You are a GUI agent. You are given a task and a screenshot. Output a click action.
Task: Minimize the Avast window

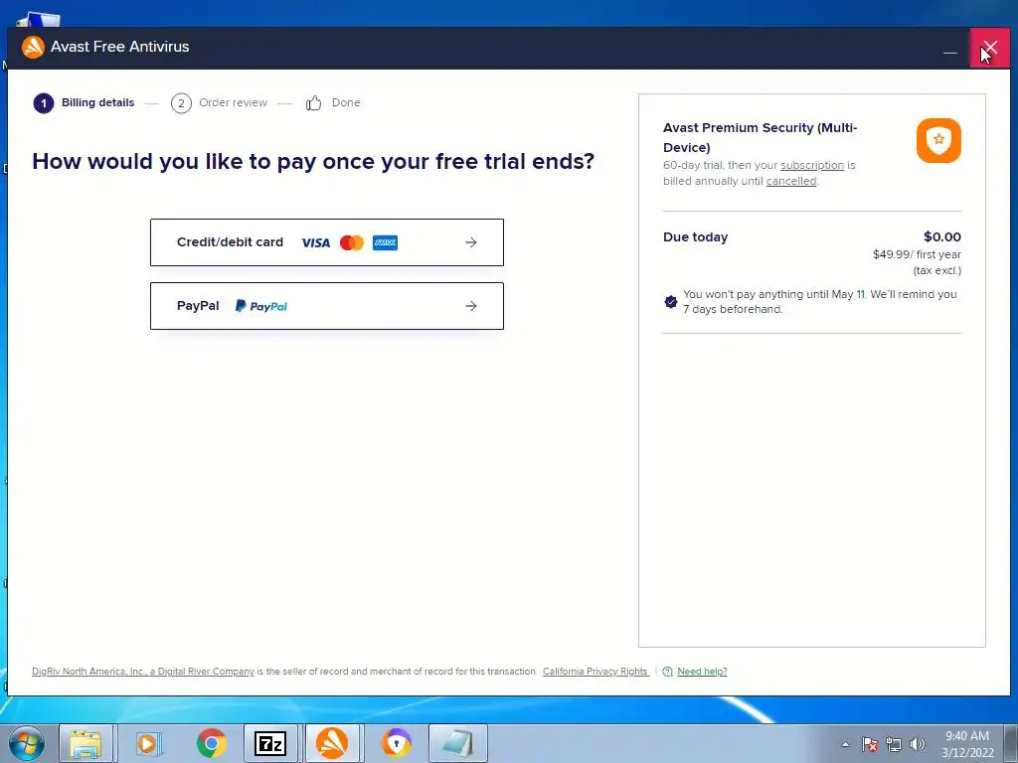coord(949,48)
